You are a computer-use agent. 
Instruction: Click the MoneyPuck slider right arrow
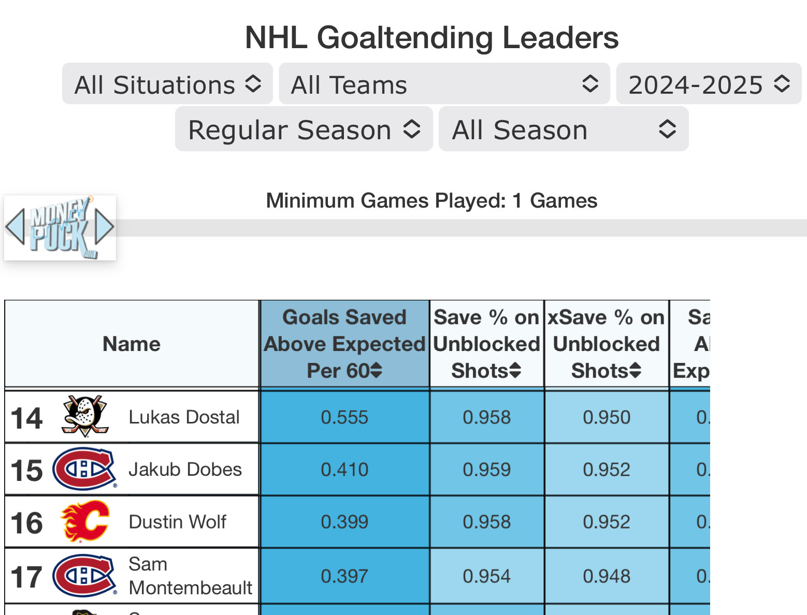point(105,227)
